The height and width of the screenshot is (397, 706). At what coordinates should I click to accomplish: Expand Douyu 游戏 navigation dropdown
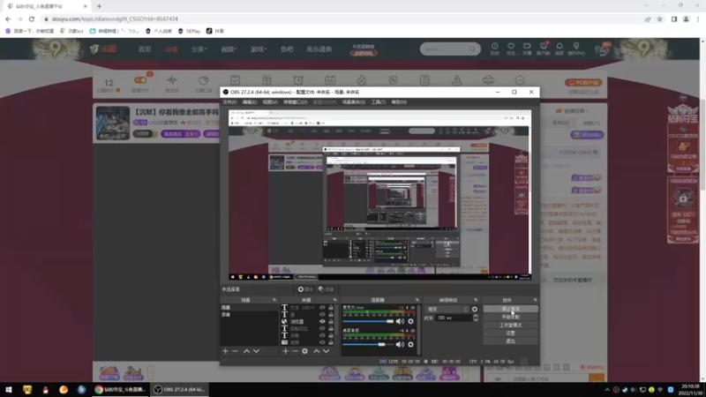(x=259, y=49)
